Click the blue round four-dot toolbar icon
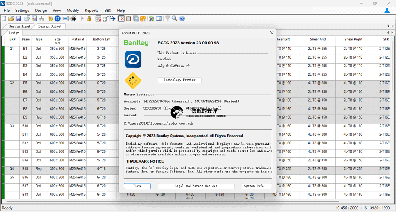 57,19
